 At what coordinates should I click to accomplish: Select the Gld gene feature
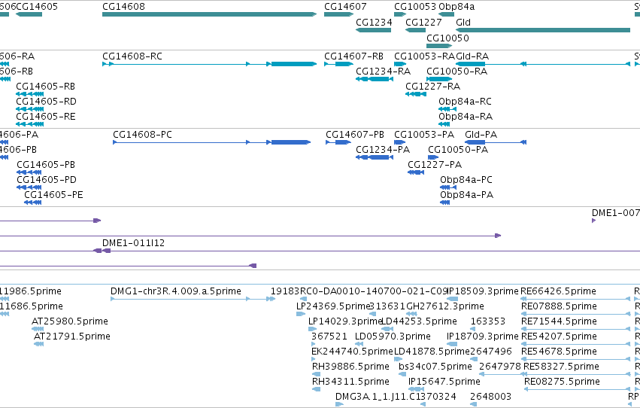coord(543,30)
